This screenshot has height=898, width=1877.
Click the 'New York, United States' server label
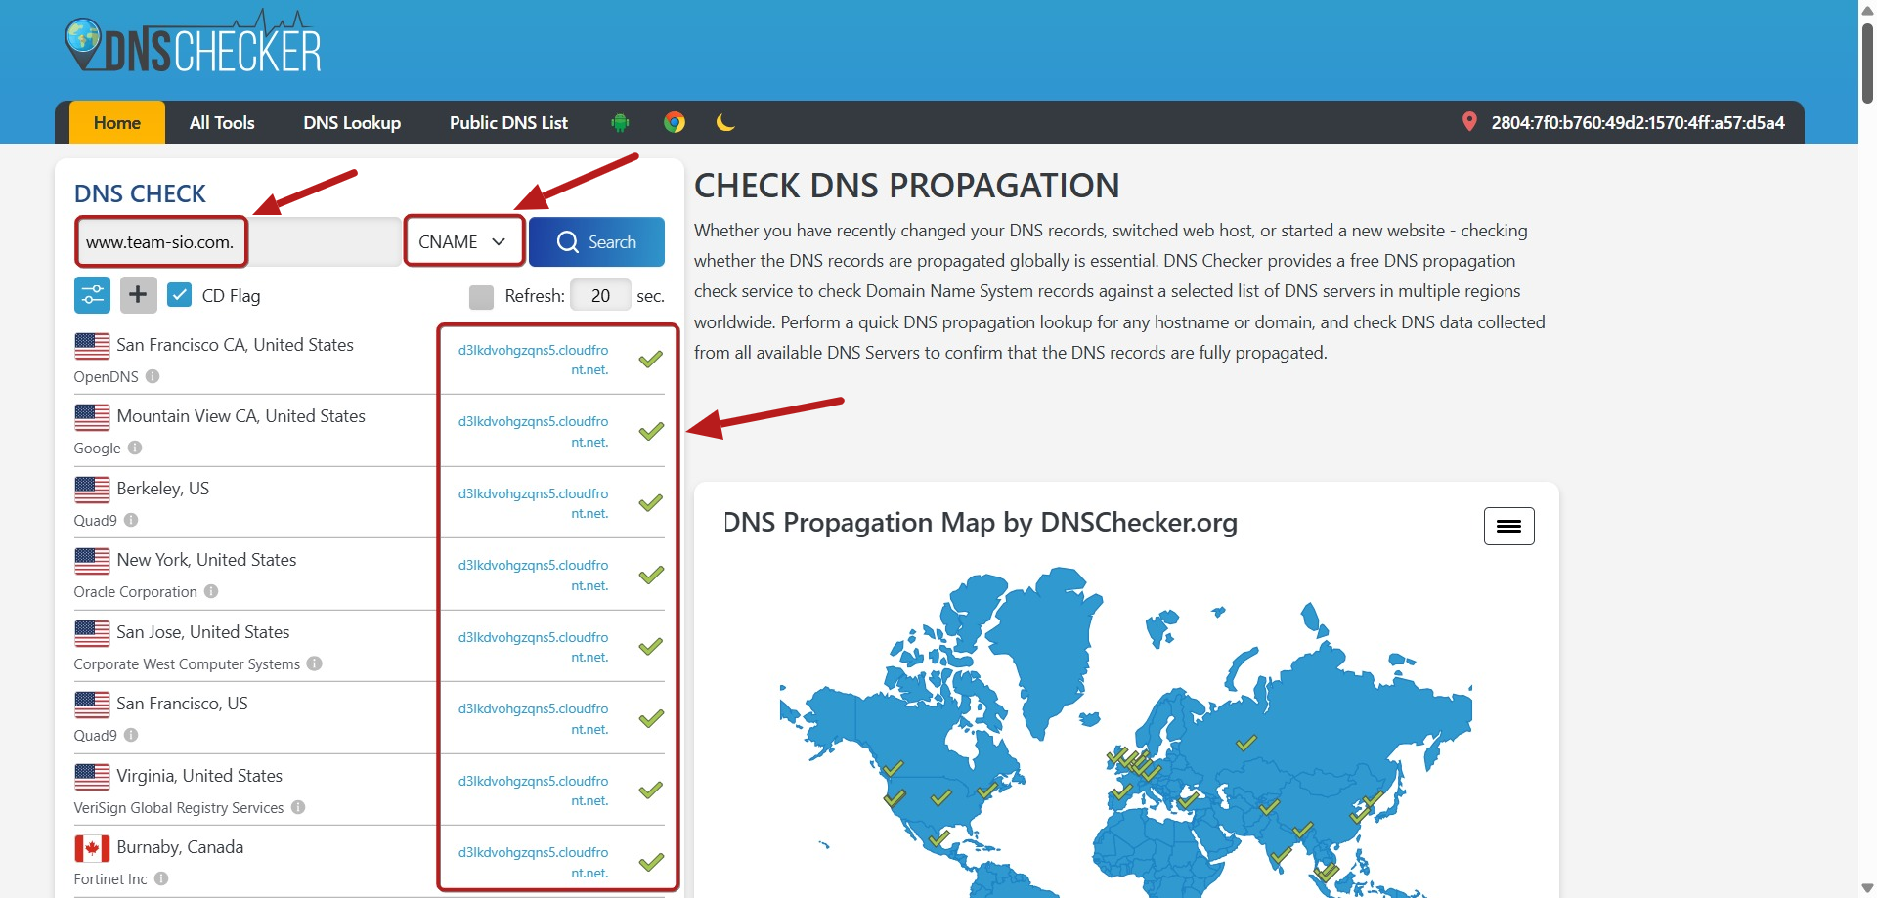pos(206,560)
